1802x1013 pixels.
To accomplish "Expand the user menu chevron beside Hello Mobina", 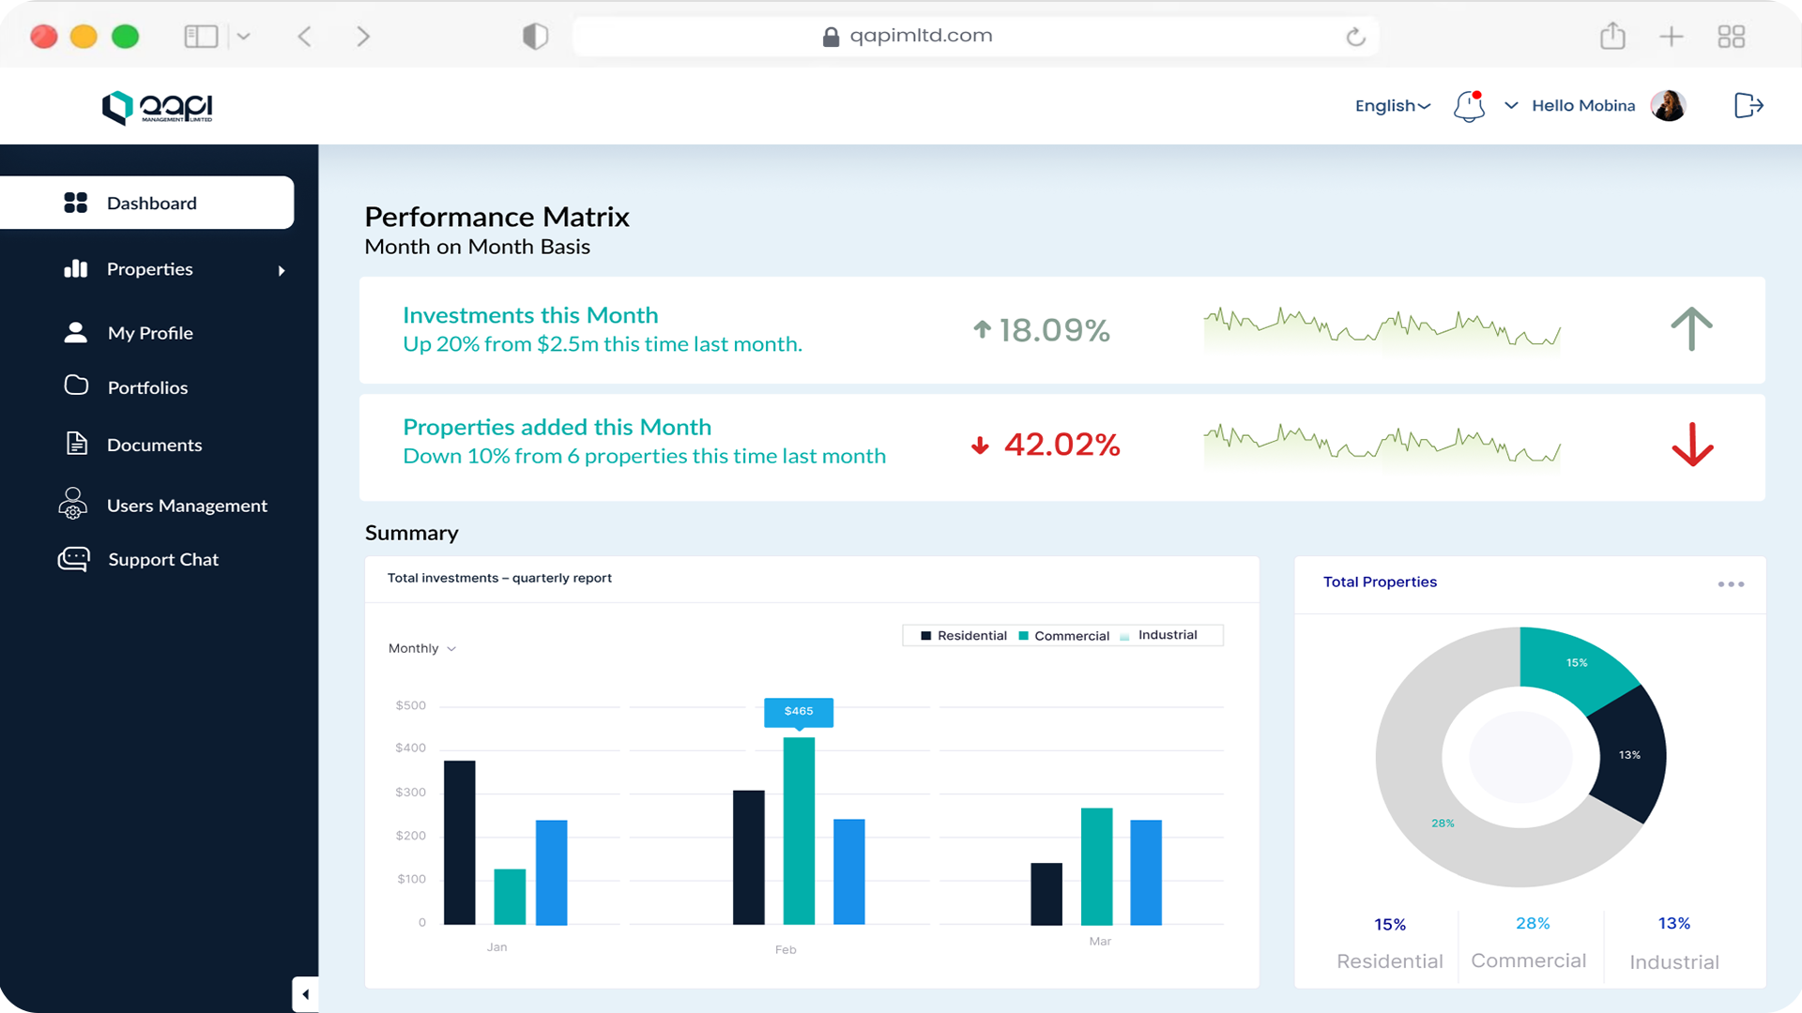I will 1511,106.
